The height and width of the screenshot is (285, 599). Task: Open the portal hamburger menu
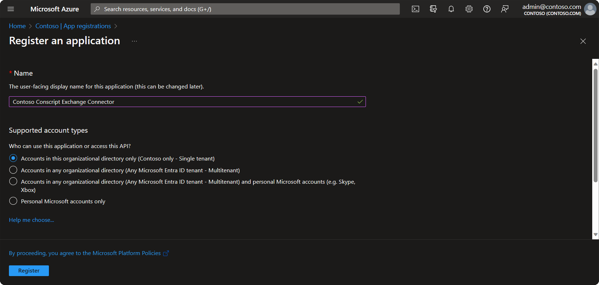[11, 9]
